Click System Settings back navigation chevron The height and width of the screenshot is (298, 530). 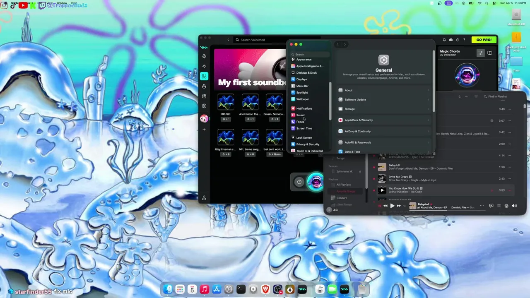[x=337, y=44]
